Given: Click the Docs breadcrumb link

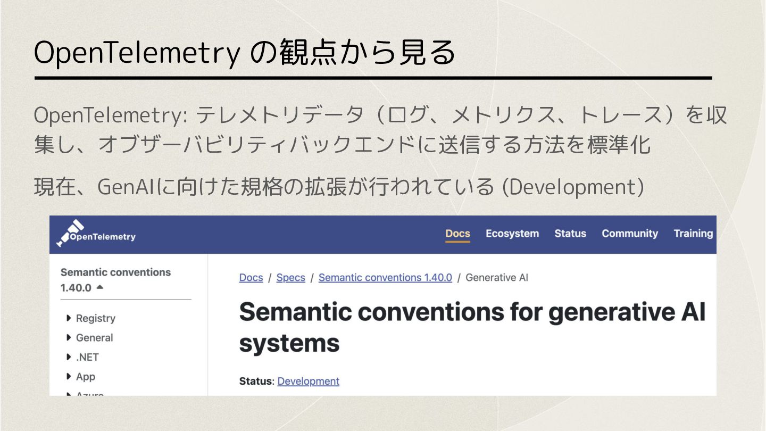Looking at the screenshot, I should (x=251, y=277).
